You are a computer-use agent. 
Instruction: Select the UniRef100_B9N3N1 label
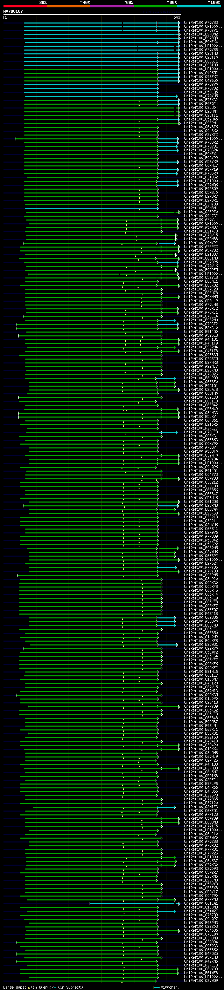coord(201,208)
